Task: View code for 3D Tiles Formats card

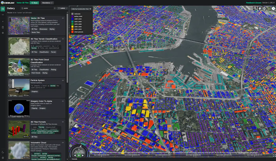Action: [63, 122]
